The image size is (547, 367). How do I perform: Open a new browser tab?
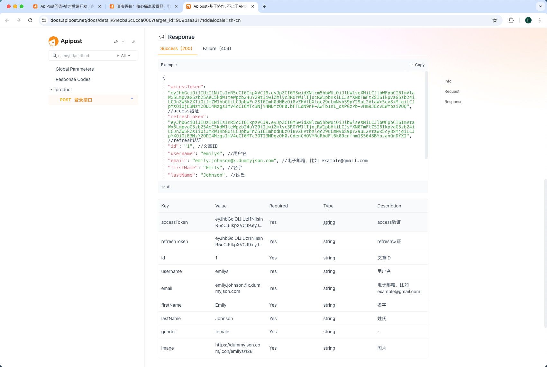264,6
